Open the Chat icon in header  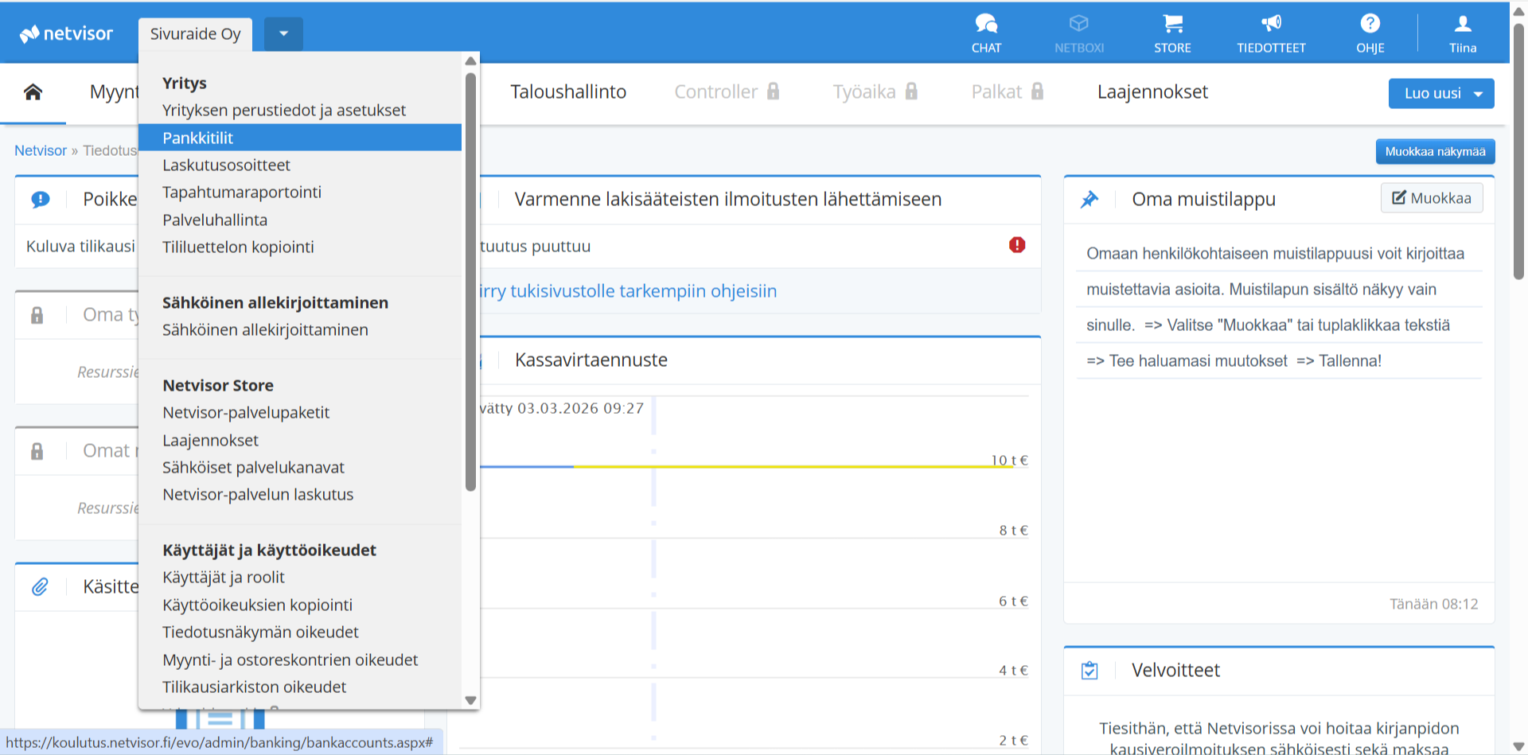pyautogui.click(x=986, y=25)
